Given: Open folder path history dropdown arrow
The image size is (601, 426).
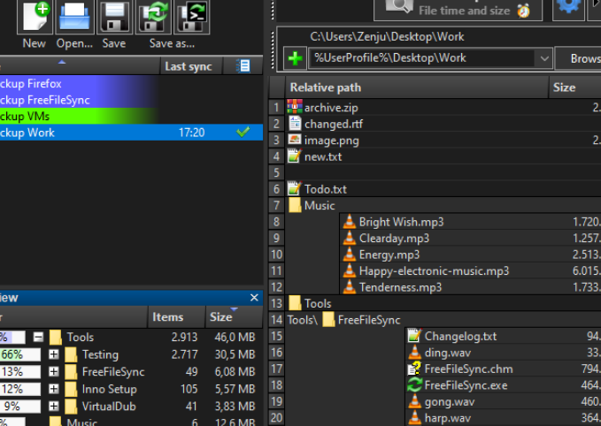Looking at the screenshot, I should [x=544, y=58].
